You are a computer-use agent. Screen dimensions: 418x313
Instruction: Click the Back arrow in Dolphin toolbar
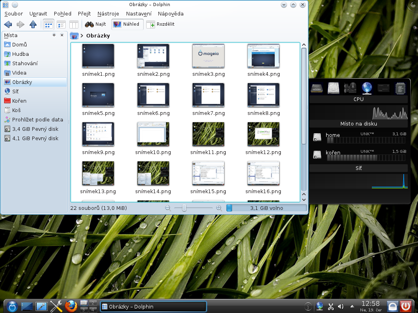(x=8, y=24)
